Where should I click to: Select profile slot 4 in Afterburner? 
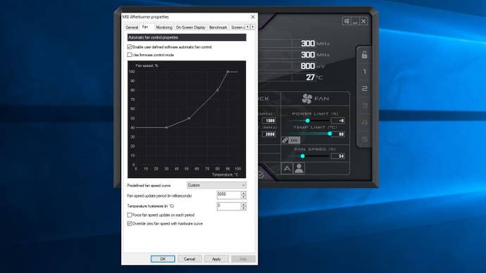coord(365,122)
